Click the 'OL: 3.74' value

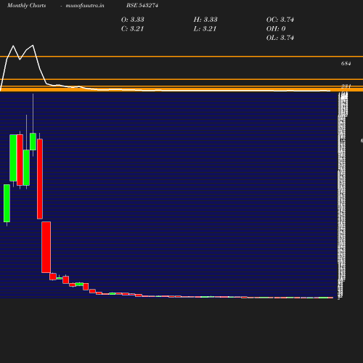point(280,38)
